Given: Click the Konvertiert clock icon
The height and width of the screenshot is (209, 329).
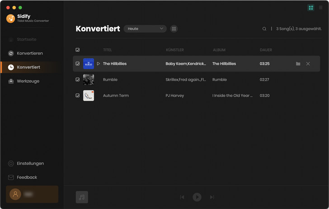Looking at the screenshot, I should tap(11, 67).
